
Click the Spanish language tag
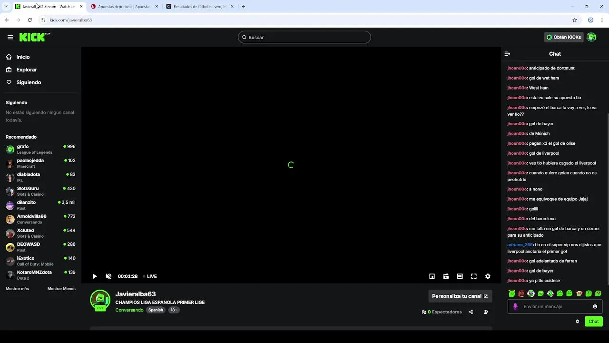click(x=156, y=310)
